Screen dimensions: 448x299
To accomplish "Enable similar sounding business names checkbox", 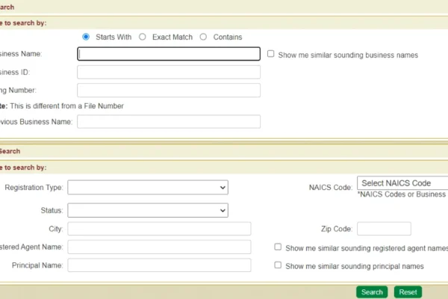I will coord(271,55).
